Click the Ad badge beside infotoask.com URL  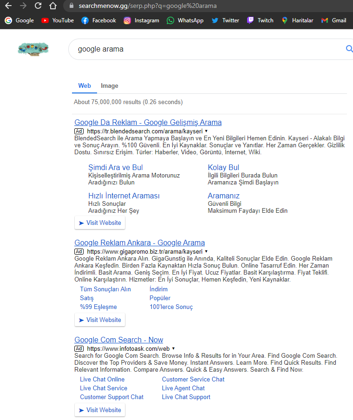click(x=79, y=348)
